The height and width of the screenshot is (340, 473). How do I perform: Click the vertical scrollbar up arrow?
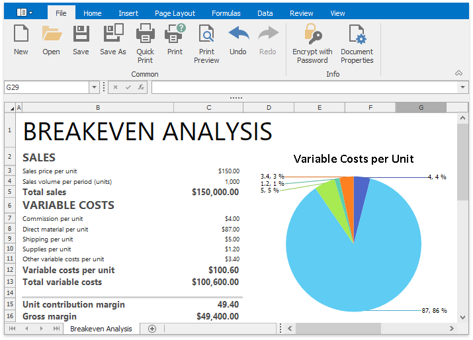(462, 118)
